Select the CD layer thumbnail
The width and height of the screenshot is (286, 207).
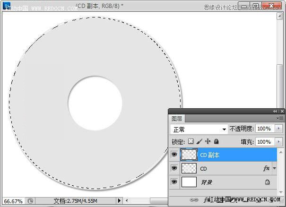189,168
